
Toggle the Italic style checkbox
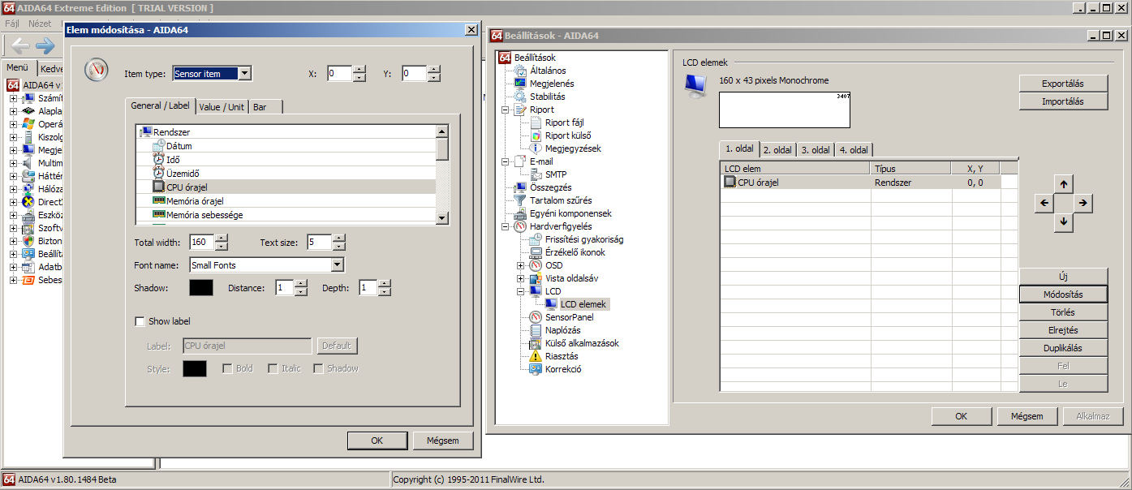click(x=273, y=368)
